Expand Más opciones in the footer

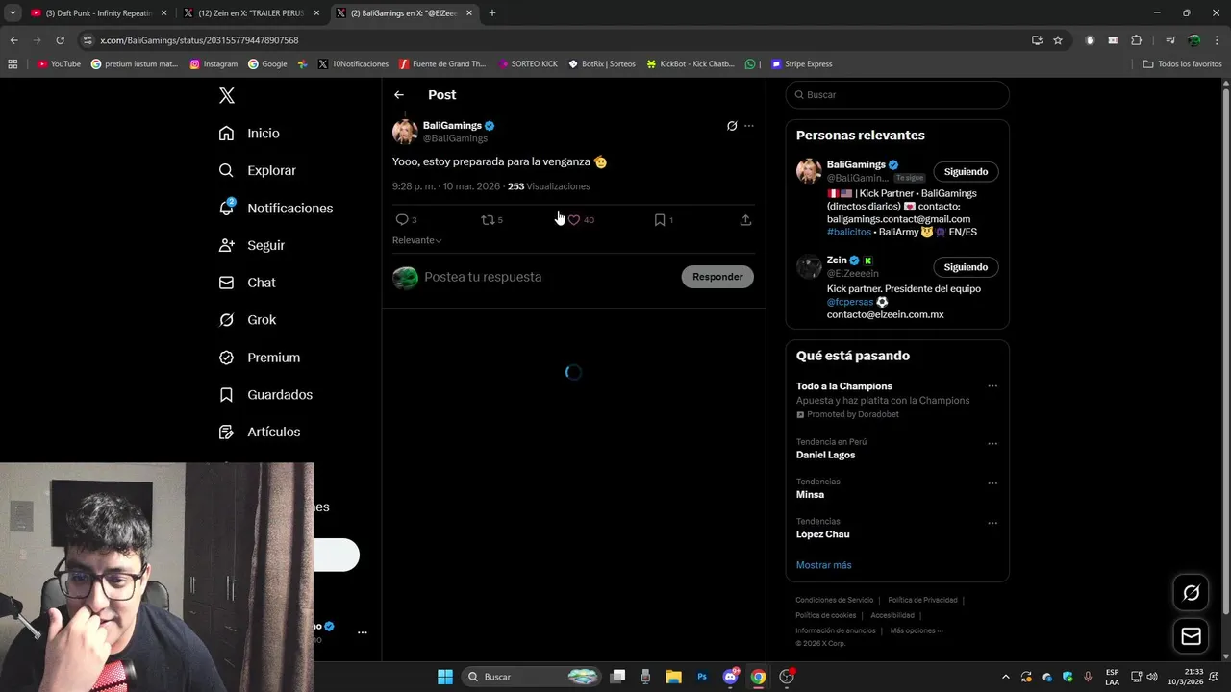[917, 630]
